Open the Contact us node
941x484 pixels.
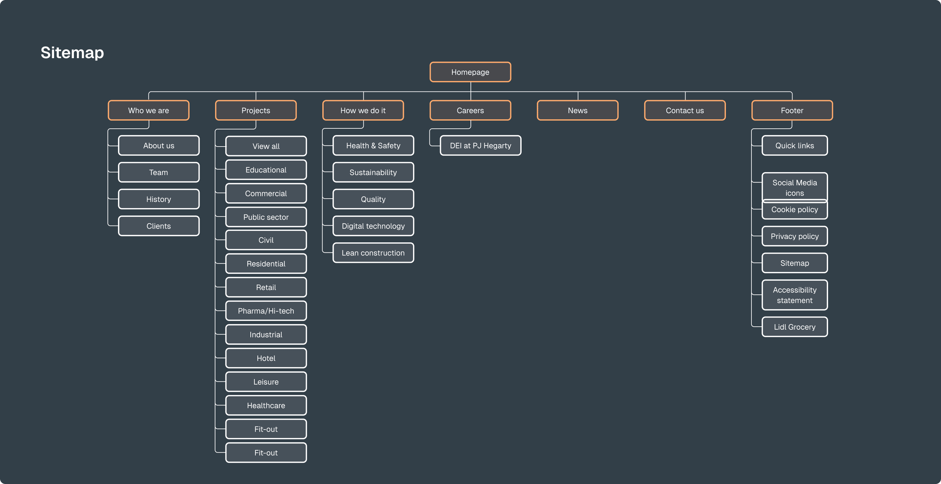[x=685, y=110]
